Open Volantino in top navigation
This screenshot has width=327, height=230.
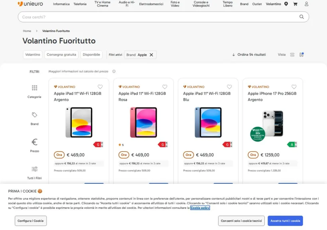(x=274, y=4)
